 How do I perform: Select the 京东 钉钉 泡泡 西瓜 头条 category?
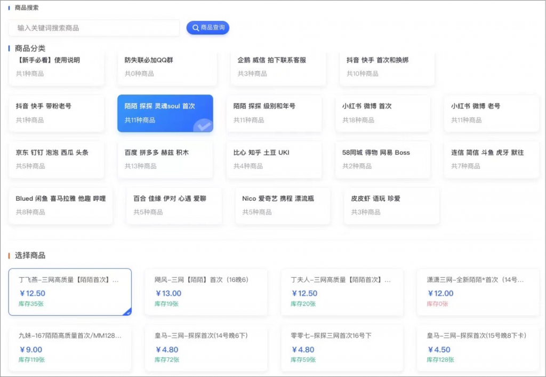57,159
